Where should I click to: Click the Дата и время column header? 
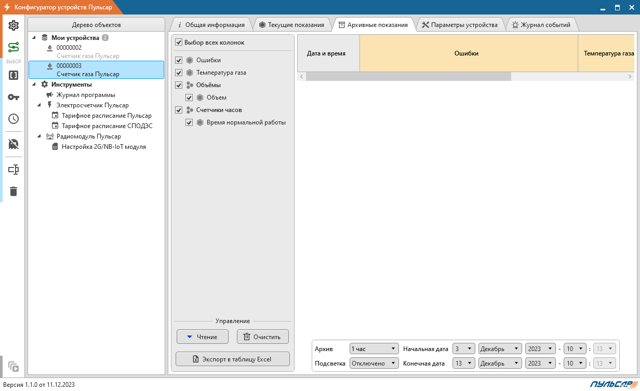(x=328, y=53)
